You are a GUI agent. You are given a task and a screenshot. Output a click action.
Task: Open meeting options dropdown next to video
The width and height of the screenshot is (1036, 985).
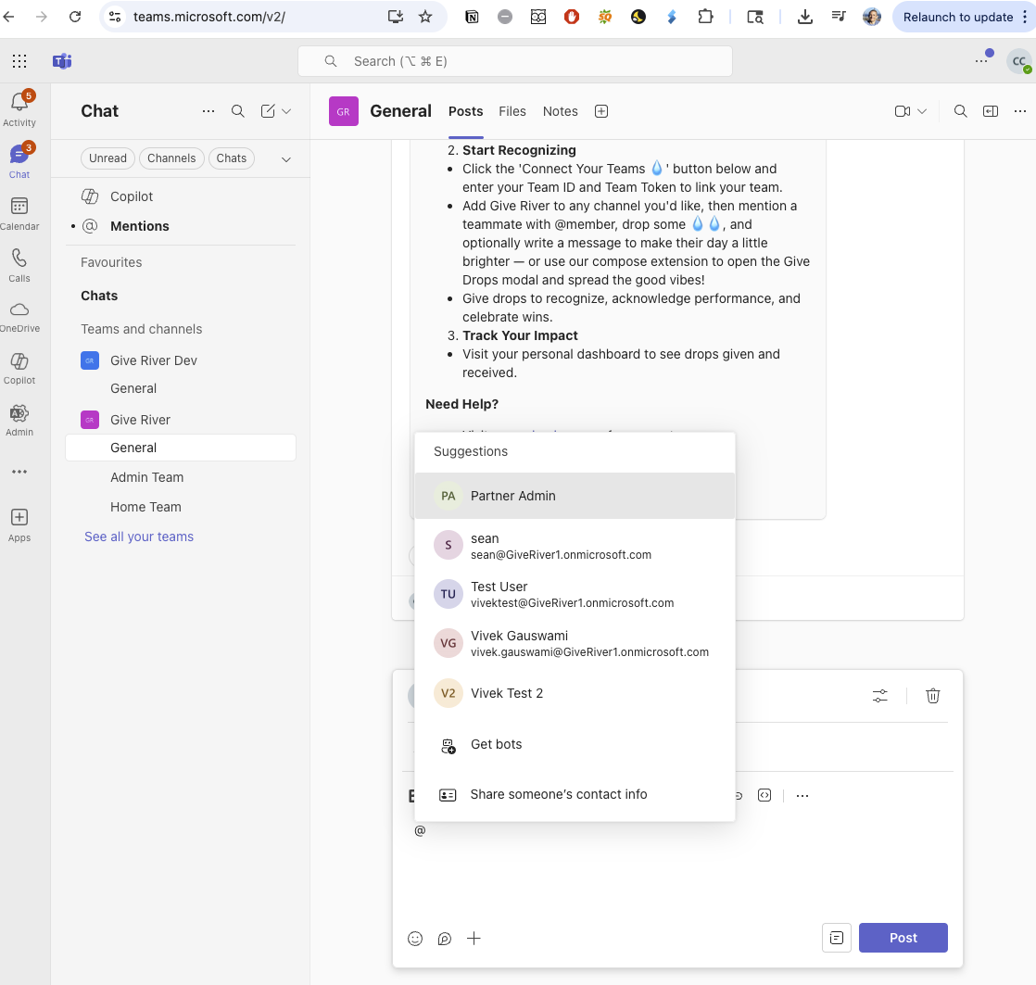922,111
